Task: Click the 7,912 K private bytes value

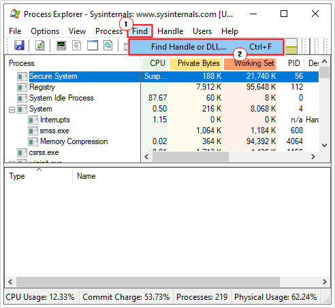Action: (x=209, y=87)
